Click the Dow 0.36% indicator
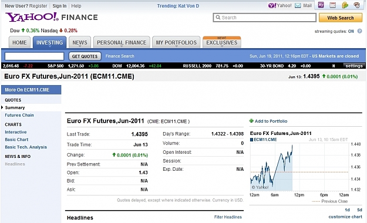The height and width of the screenshot is (223, 367). (25, 31)
